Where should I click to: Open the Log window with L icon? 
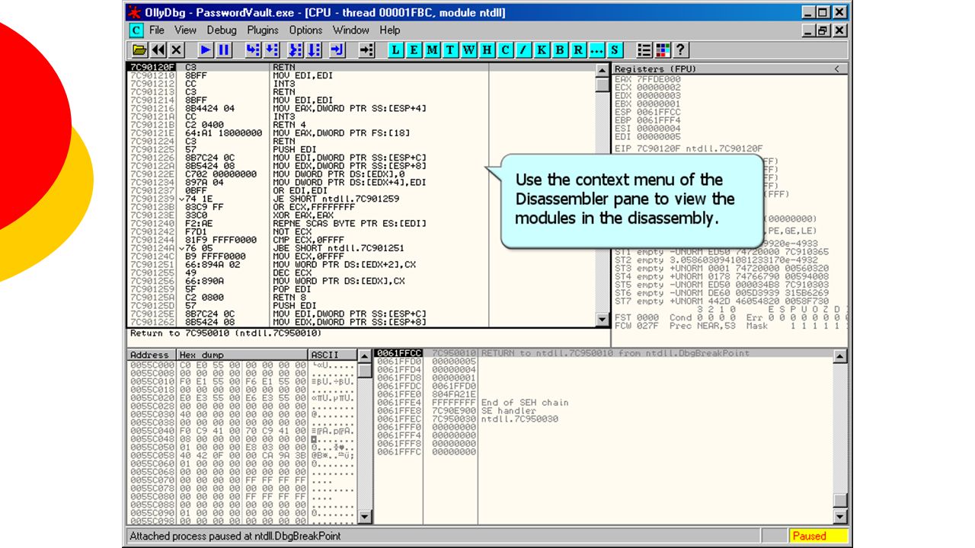pos(396,50)
